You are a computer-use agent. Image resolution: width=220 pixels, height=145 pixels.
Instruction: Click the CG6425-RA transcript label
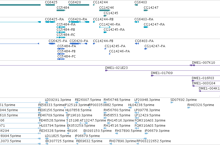click(55, 19)
